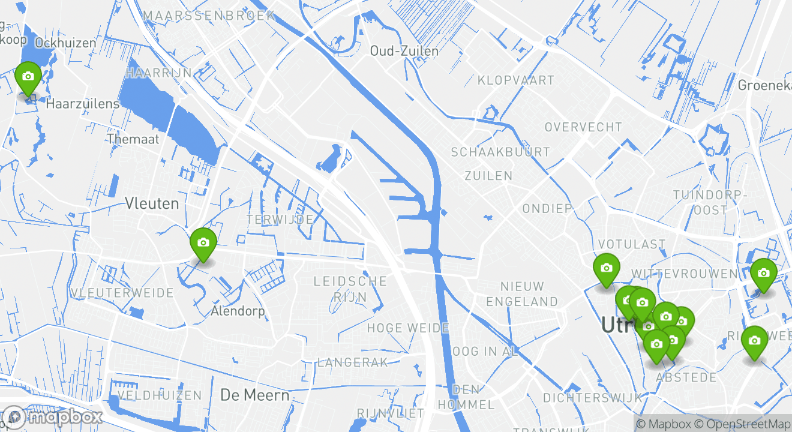Click the Nieuw Engeland label
792x432 pixels.
point(522,294)
